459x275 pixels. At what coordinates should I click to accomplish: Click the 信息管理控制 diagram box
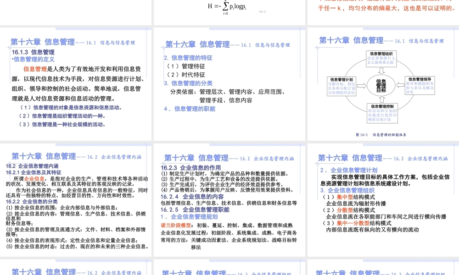(x=382, y=113)
